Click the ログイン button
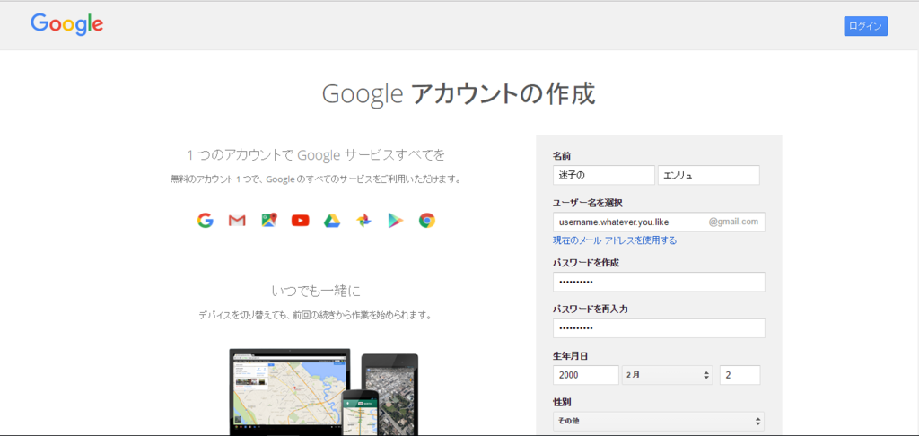This screenshot has height=436, width=919. (866, 26)
